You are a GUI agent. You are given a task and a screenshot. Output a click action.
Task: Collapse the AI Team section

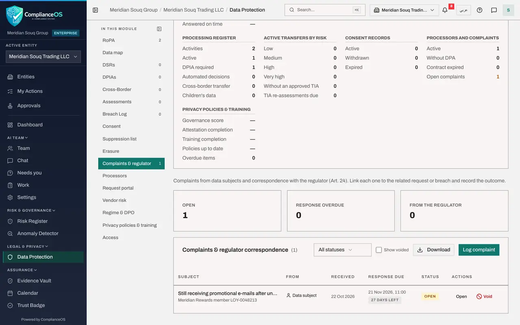17,138
